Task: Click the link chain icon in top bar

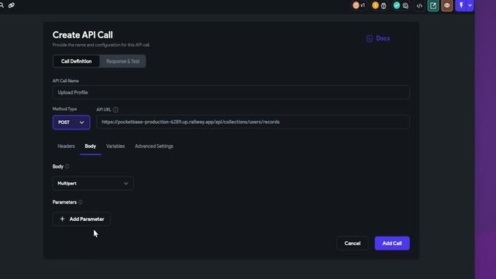Action: coord(12,5)
